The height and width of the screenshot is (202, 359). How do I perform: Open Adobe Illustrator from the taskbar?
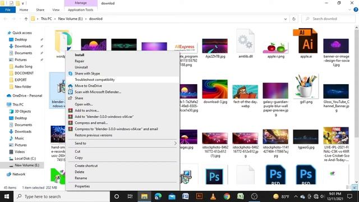pos(199,196)
